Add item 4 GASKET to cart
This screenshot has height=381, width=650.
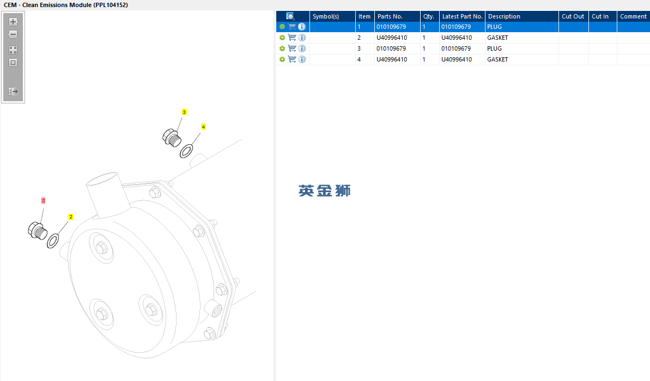292,59
